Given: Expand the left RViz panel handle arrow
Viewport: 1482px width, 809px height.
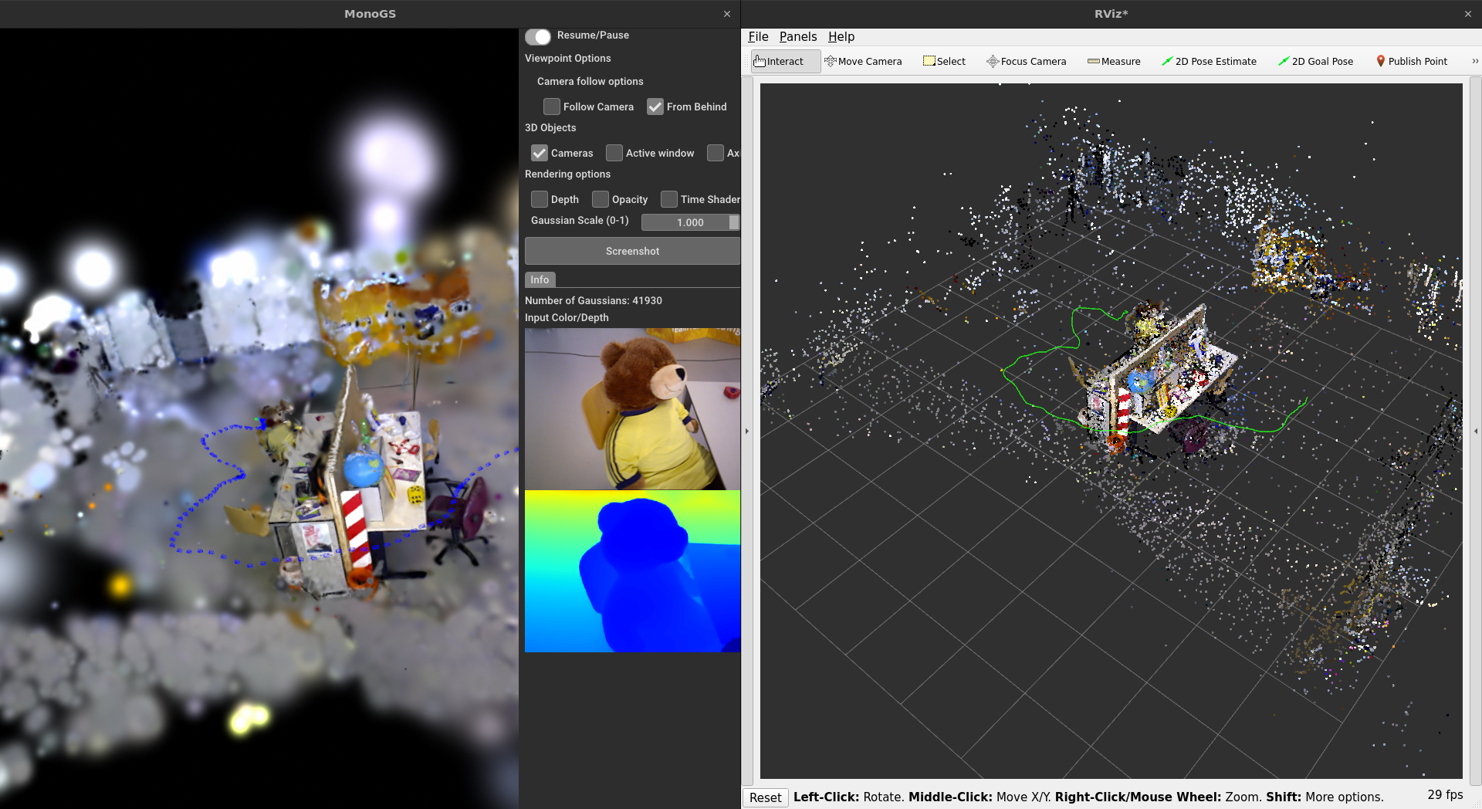Looking at the screenshot, I should tap(746, 431).
